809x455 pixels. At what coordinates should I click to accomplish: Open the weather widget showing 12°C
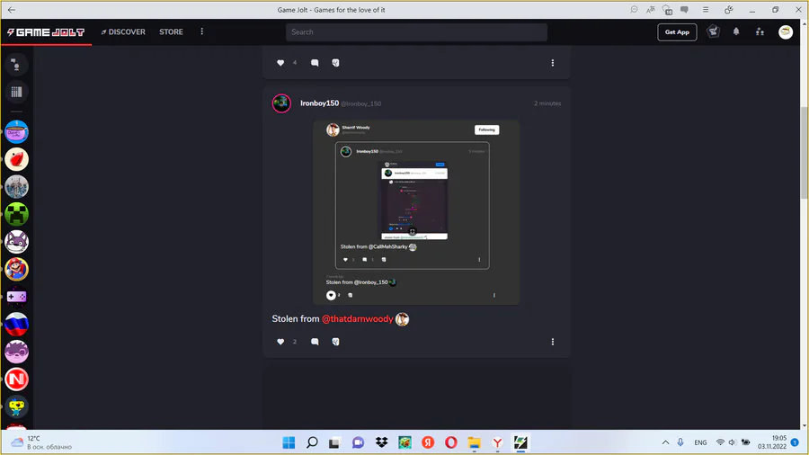point(41,442)
